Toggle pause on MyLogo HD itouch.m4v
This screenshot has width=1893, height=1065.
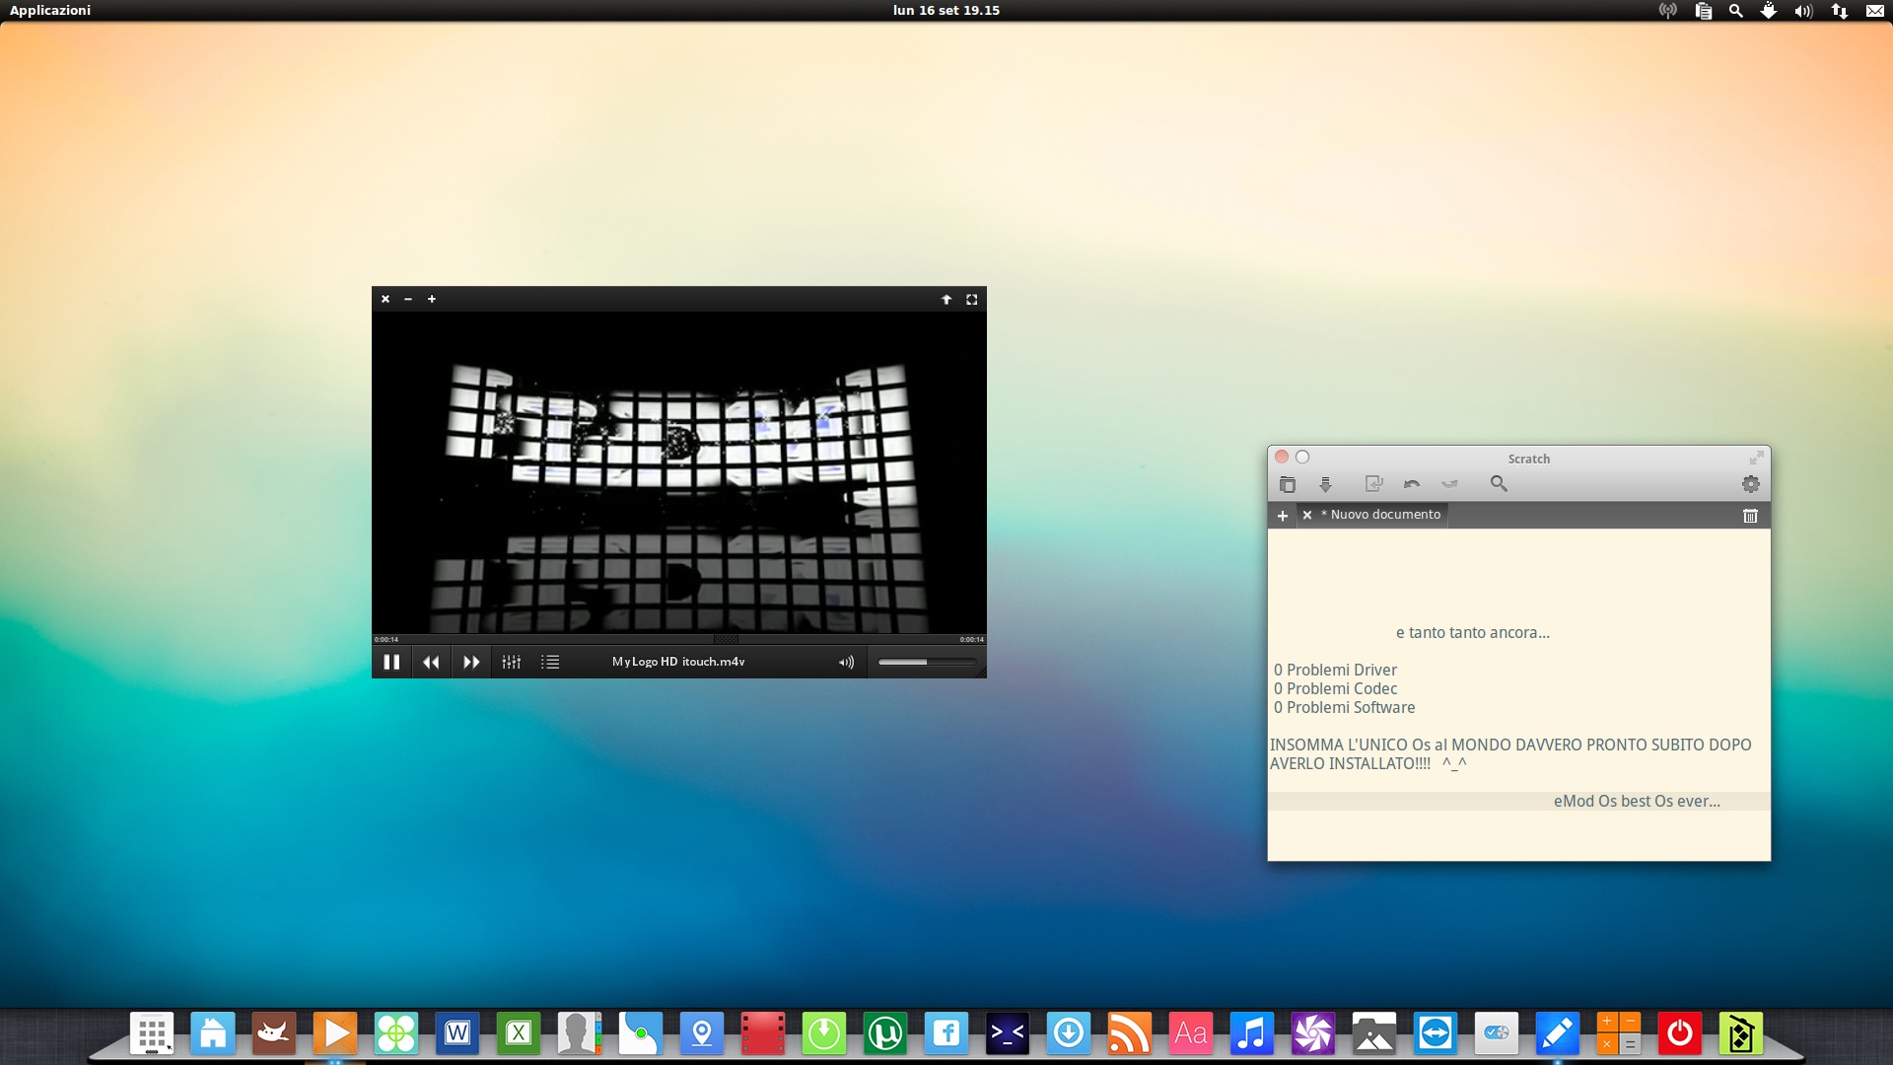[390, 662]
